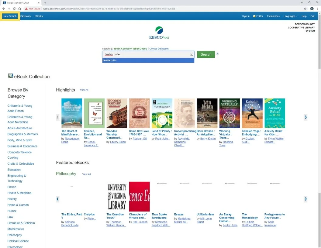This screenshot has height=248, width=321.
Task: Browse the Health & Medicine category
Action: (x=19, y=193)
